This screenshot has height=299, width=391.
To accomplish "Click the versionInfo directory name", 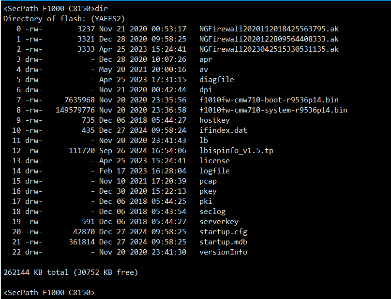I will click(223, 252).
